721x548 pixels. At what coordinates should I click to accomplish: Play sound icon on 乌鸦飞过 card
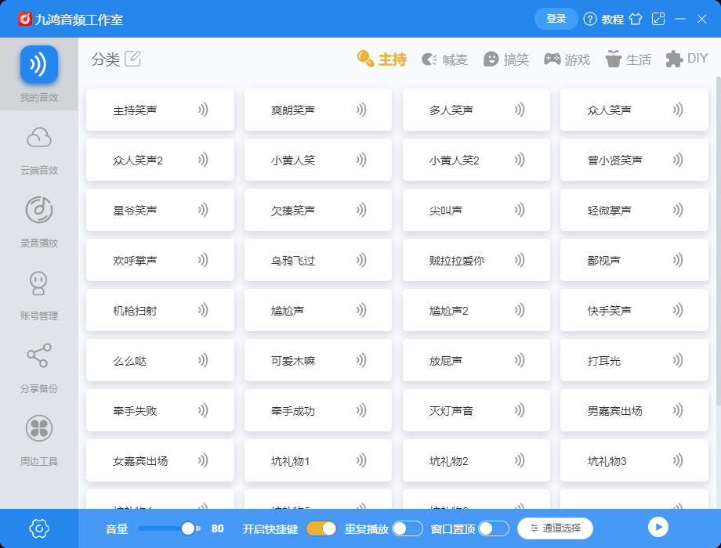coord(361,260)
